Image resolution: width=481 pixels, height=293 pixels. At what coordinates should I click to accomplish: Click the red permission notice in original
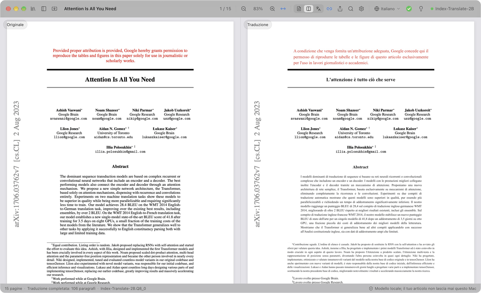point(120,56)
